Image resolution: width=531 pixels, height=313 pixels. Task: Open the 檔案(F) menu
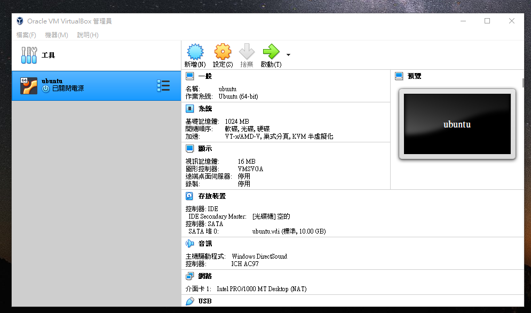coord(26,35)
